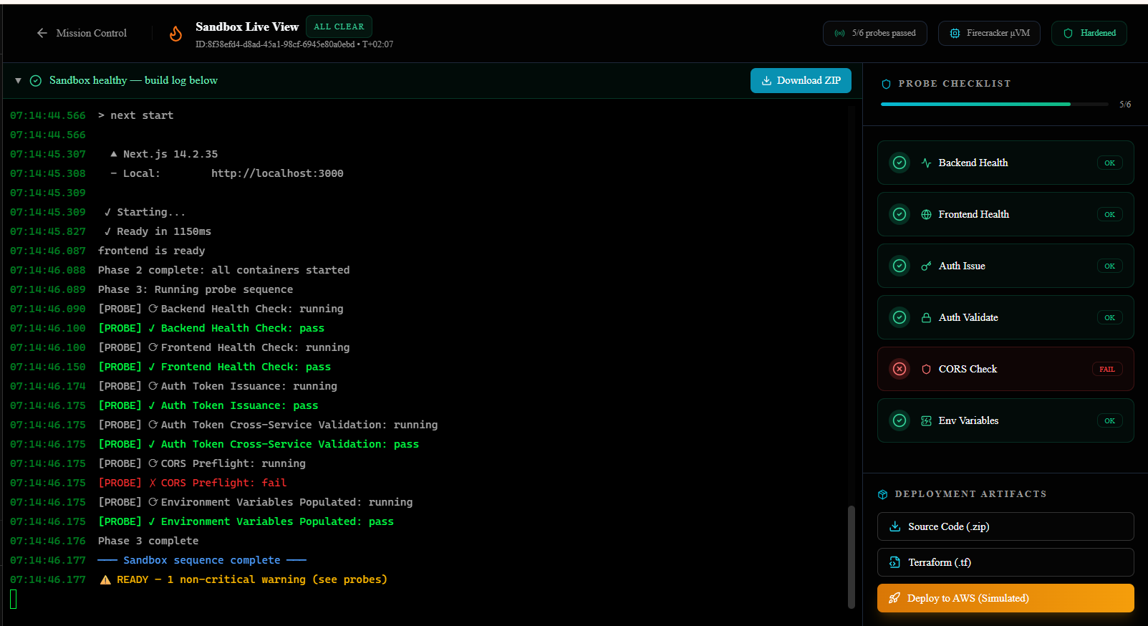The width and height of the screenshot is (1148, 626).
Task: Click the 5/6 progress counter
Action: 1125,104
